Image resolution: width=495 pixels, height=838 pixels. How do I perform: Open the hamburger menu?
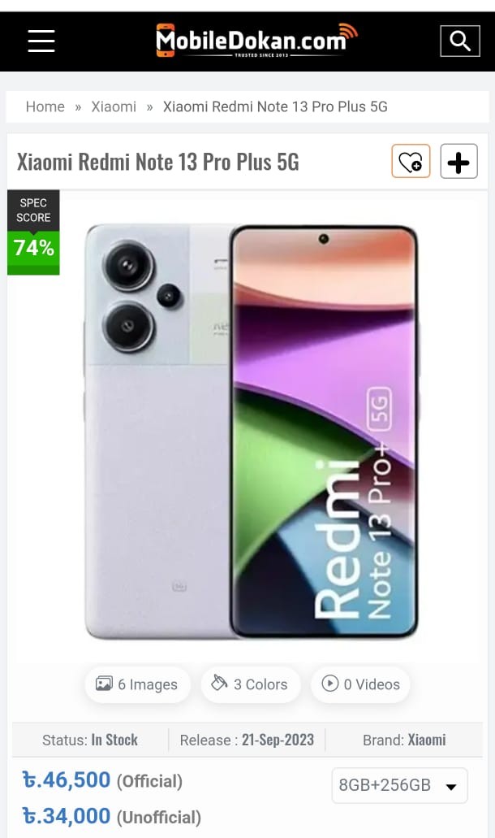tap(41, 41)
